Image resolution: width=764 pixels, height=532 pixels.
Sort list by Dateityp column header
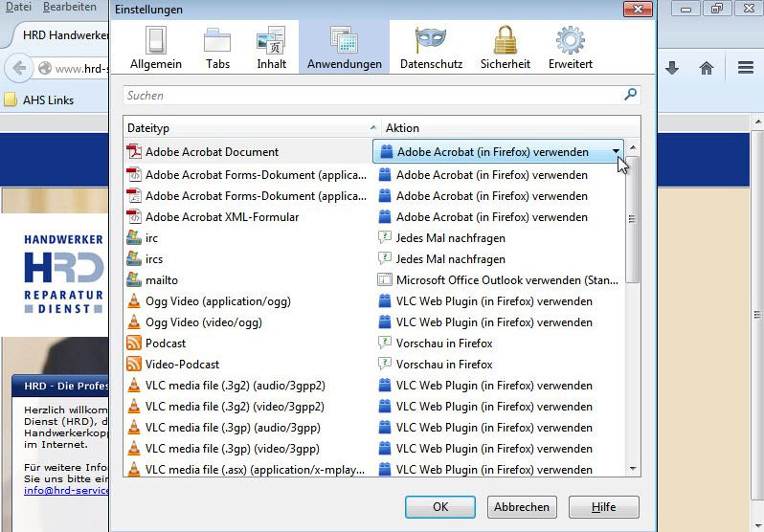[x=252, y=127]
